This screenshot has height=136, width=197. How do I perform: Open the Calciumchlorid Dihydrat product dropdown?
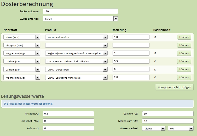pyautogui.click(x=76, y=61)
